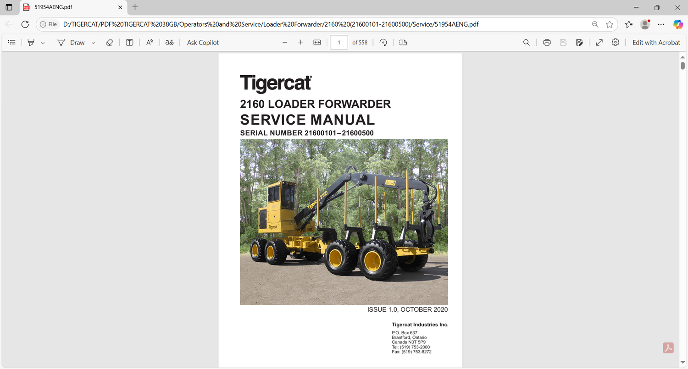Print the PDF document
688x369 pixels.
(x=547, y=42)
